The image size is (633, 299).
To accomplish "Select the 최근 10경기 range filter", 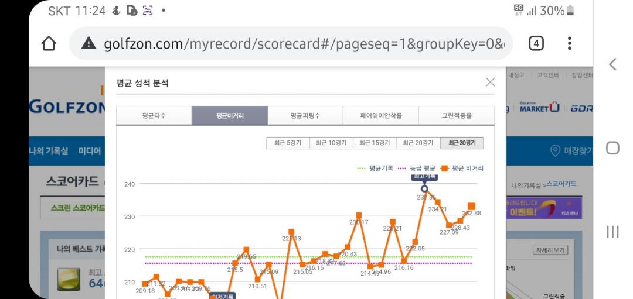I will coord(331,143).
